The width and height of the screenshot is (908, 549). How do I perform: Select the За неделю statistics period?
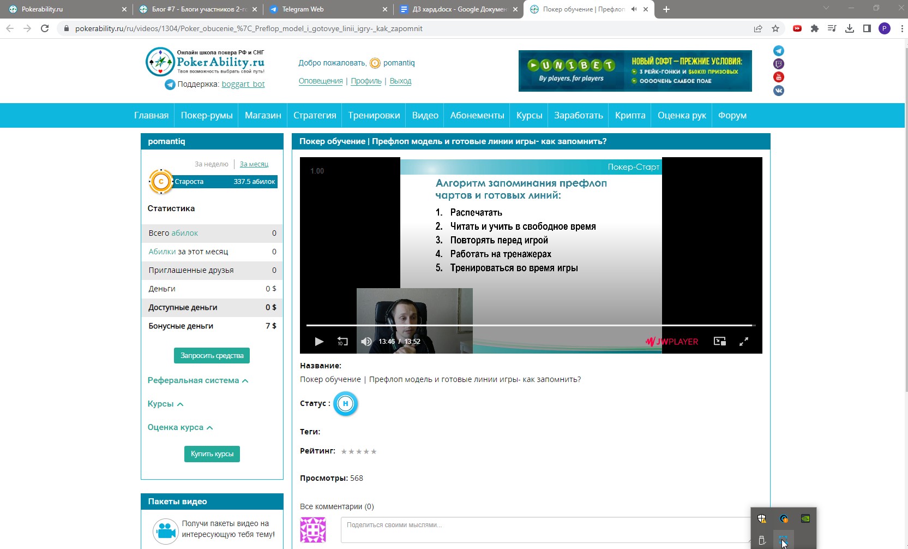click(212, 164)
